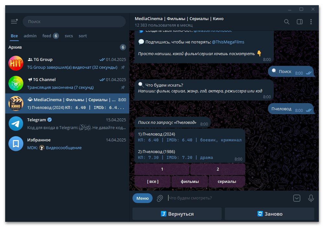Click the outgoing Поиск message bubble
Image resolution: width=324 pixels, height=227 pixels.
pyautogui.click(x=291, y=72)
